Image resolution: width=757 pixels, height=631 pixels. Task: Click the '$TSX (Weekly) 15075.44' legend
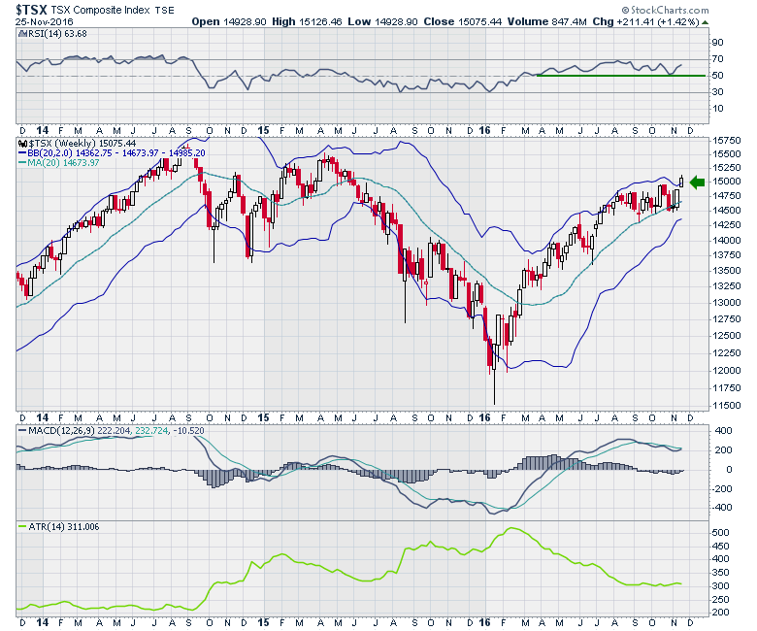(82, 144)
